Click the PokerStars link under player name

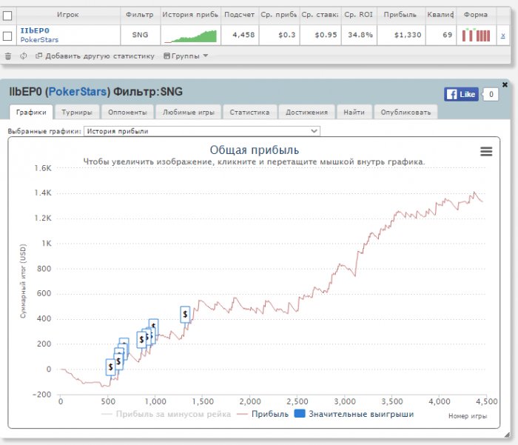[39, 40]
